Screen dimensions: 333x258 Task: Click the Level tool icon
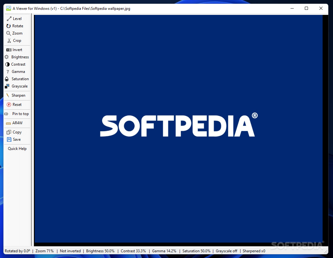(9, 19)
